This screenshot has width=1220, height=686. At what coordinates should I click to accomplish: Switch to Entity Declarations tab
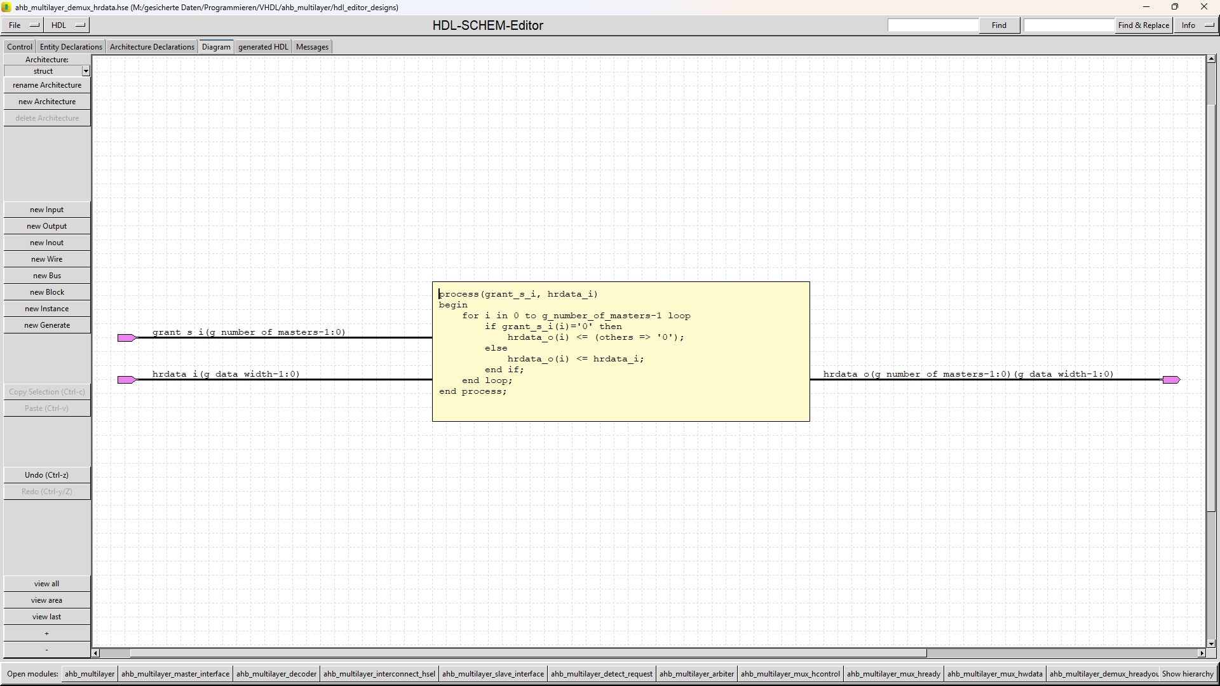point(71,47)
